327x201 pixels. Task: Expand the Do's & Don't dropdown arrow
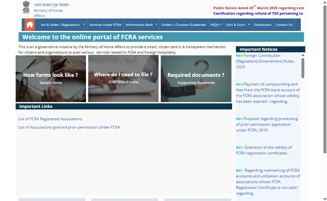click(249, 24)
